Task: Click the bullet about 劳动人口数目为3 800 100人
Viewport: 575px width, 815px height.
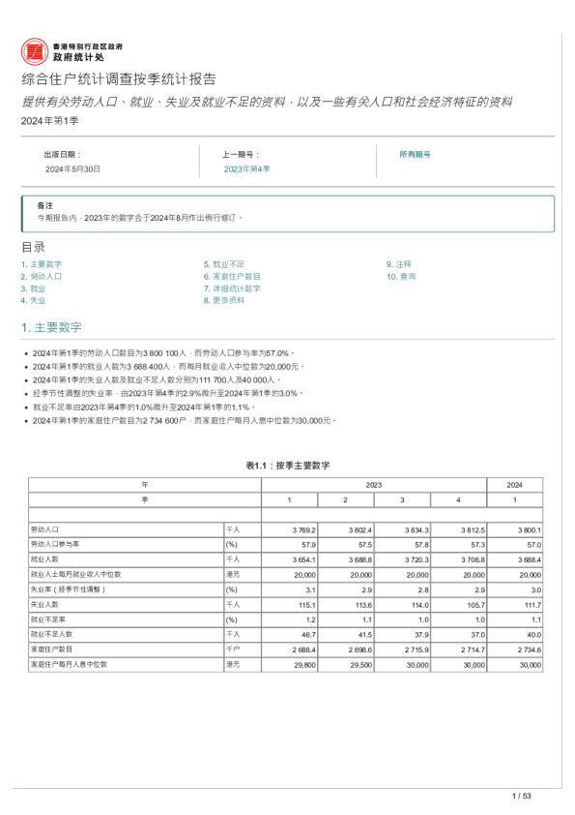Action: pyautogui.click(x=163, y=353)
